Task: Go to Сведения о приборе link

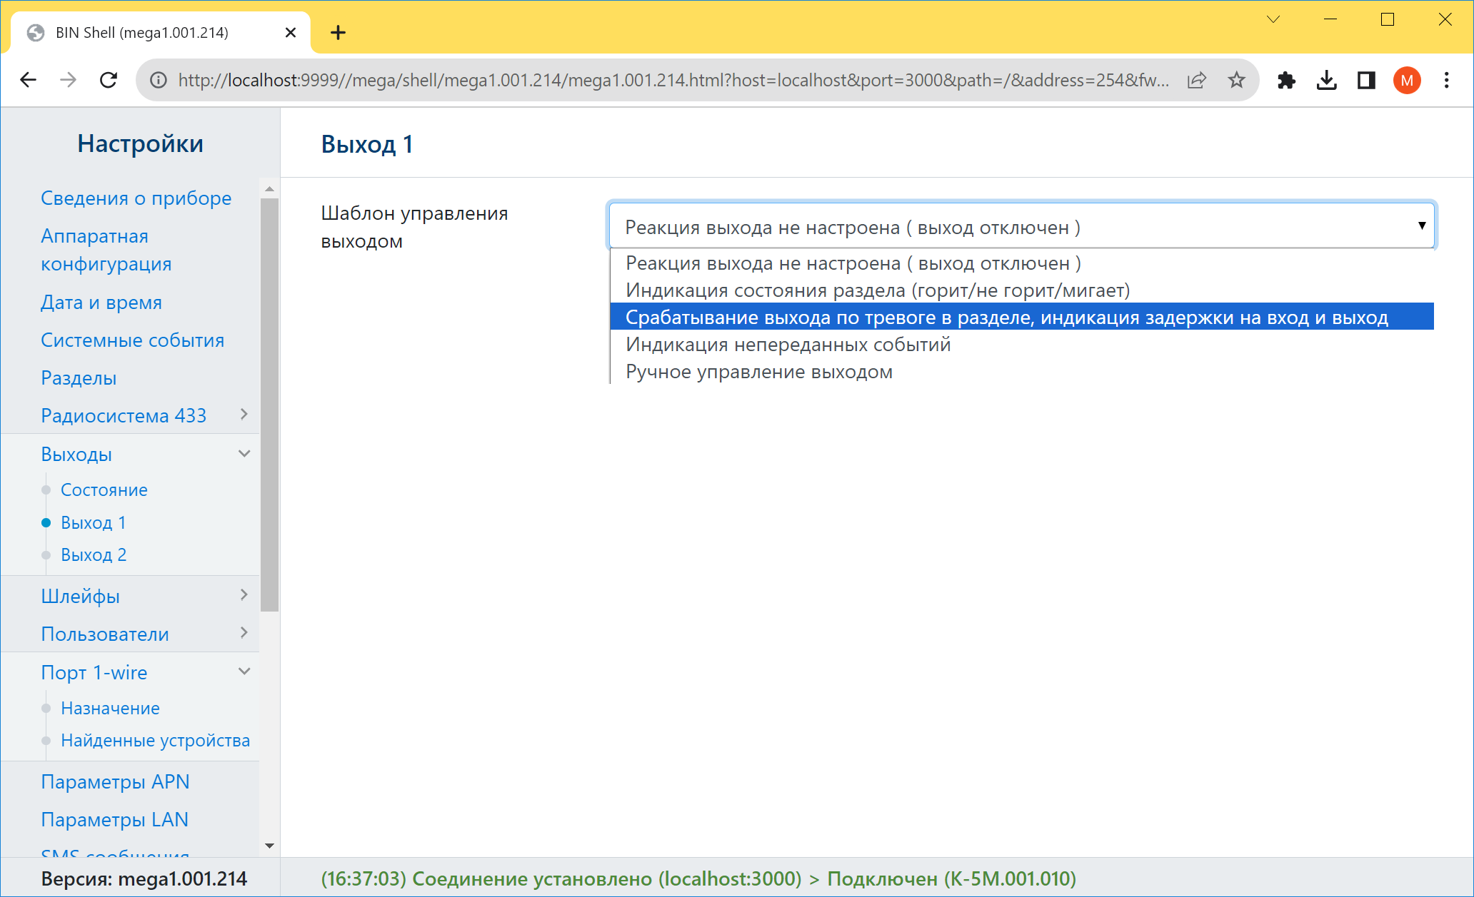Action: tap(136, 198)
